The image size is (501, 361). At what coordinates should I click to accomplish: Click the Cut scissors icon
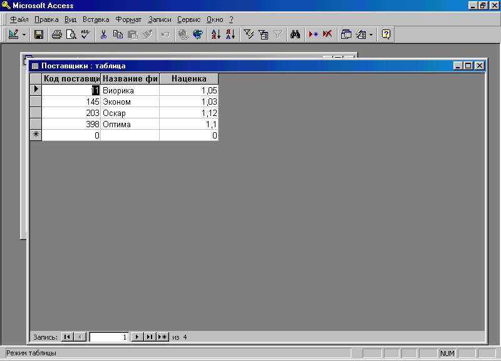103,34
